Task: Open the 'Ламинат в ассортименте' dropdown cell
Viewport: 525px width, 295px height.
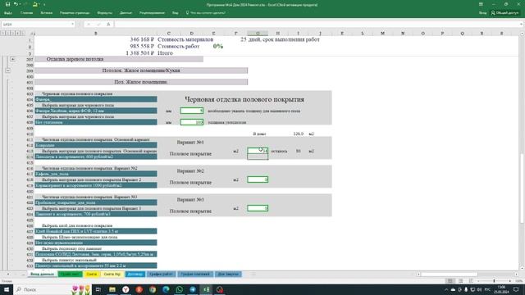Action: click(x=96, y=214)
